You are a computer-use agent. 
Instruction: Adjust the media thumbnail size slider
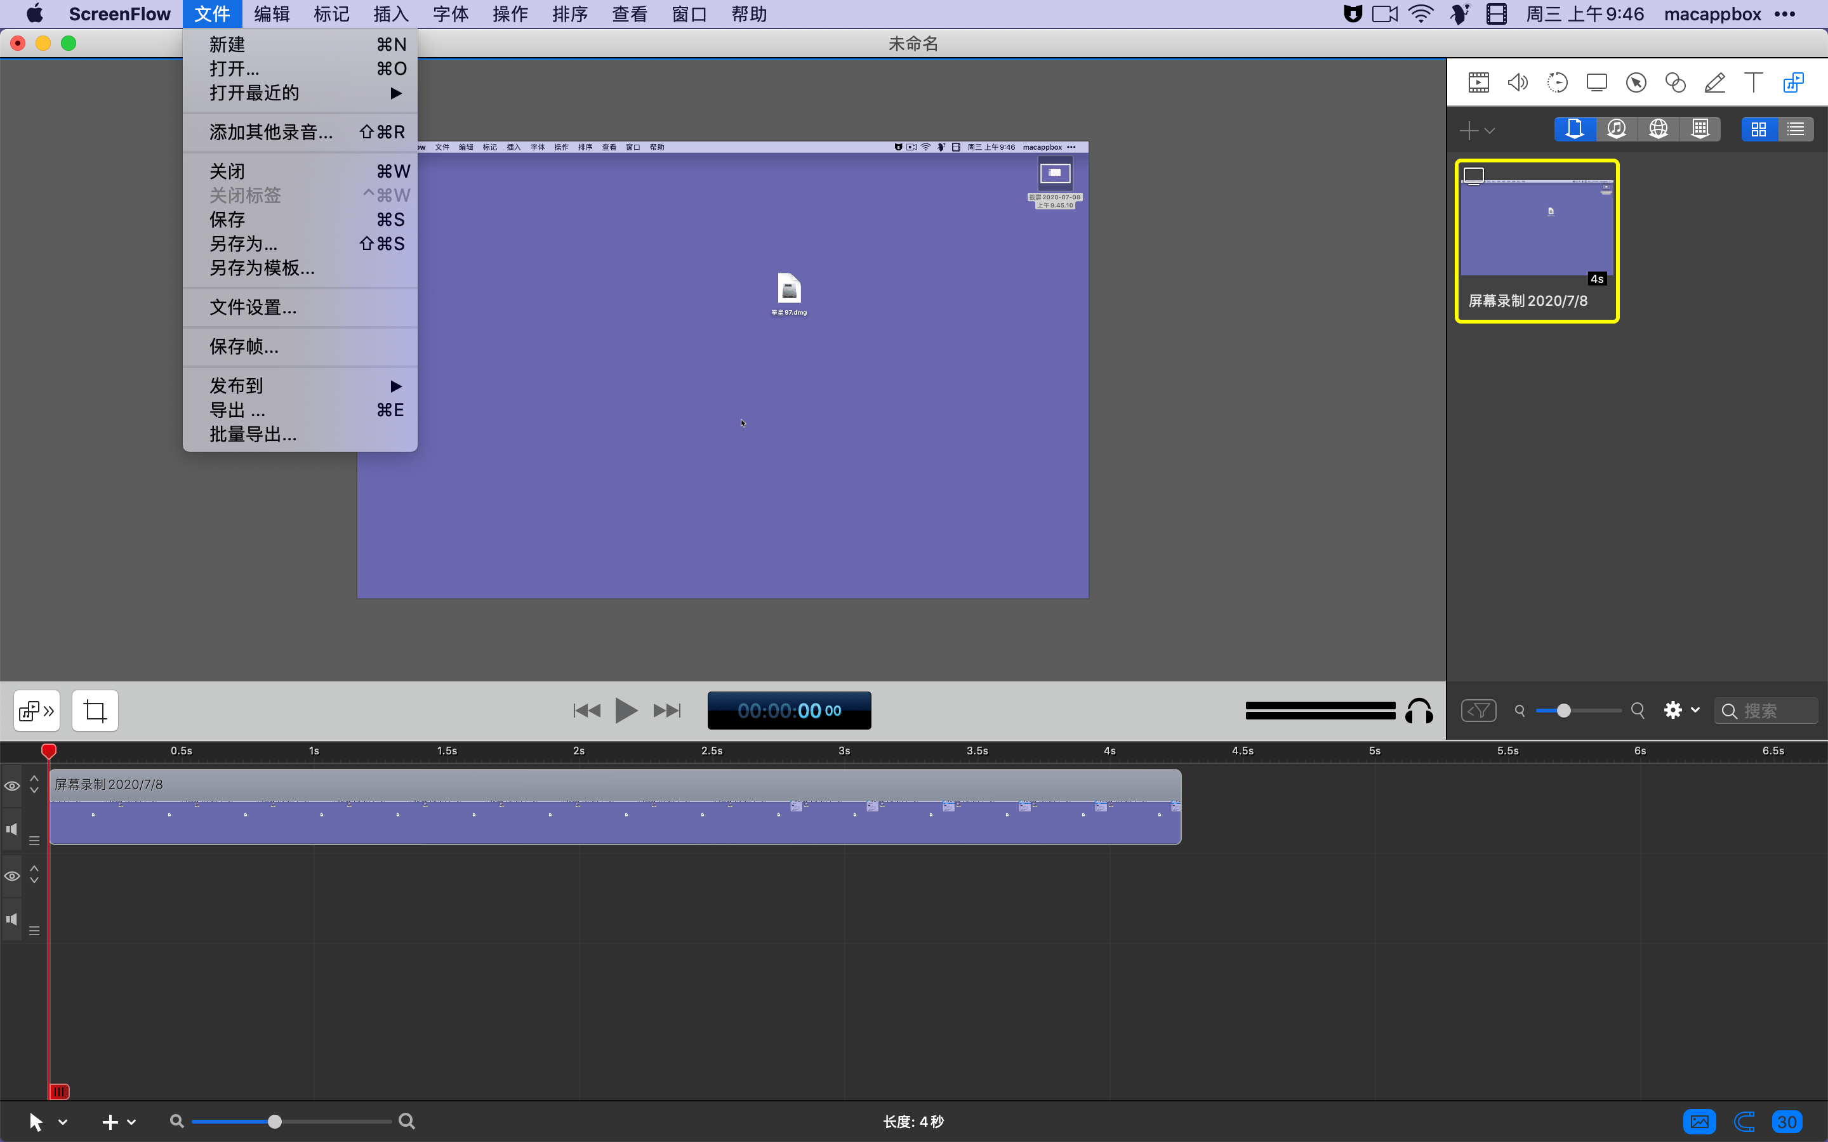coord(1565,710)
